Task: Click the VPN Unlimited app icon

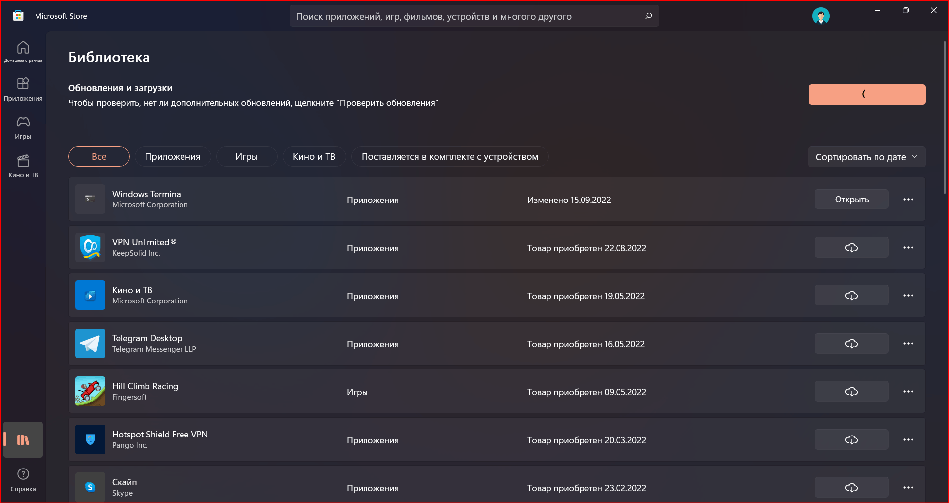Action: click(x=90, y=247)
